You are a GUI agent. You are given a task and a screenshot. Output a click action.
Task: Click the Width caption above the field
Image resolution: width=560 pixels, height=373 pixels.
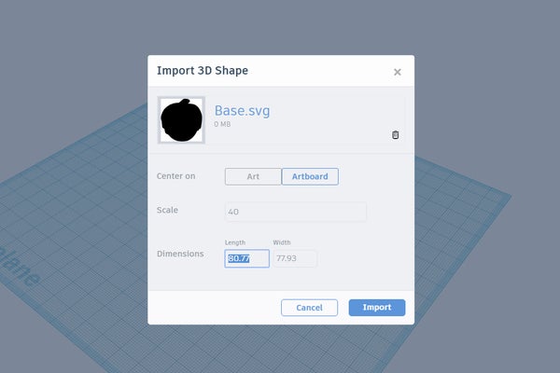[x=282, y=242]
